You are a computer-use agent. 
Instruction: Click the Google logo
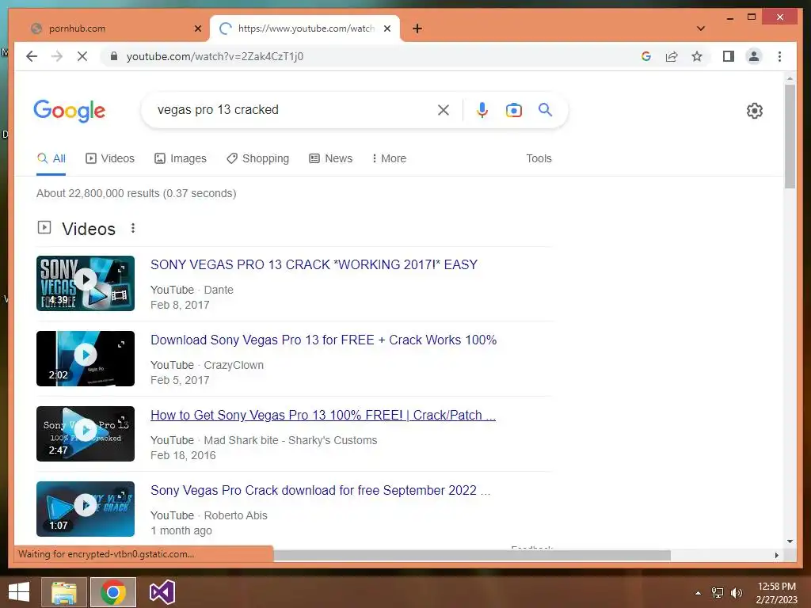(70, 111)
